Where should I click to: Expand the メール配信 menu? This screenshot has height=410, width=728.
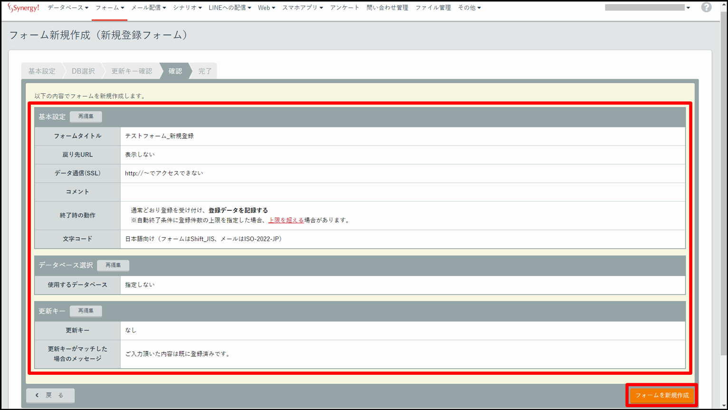(148, 8)
